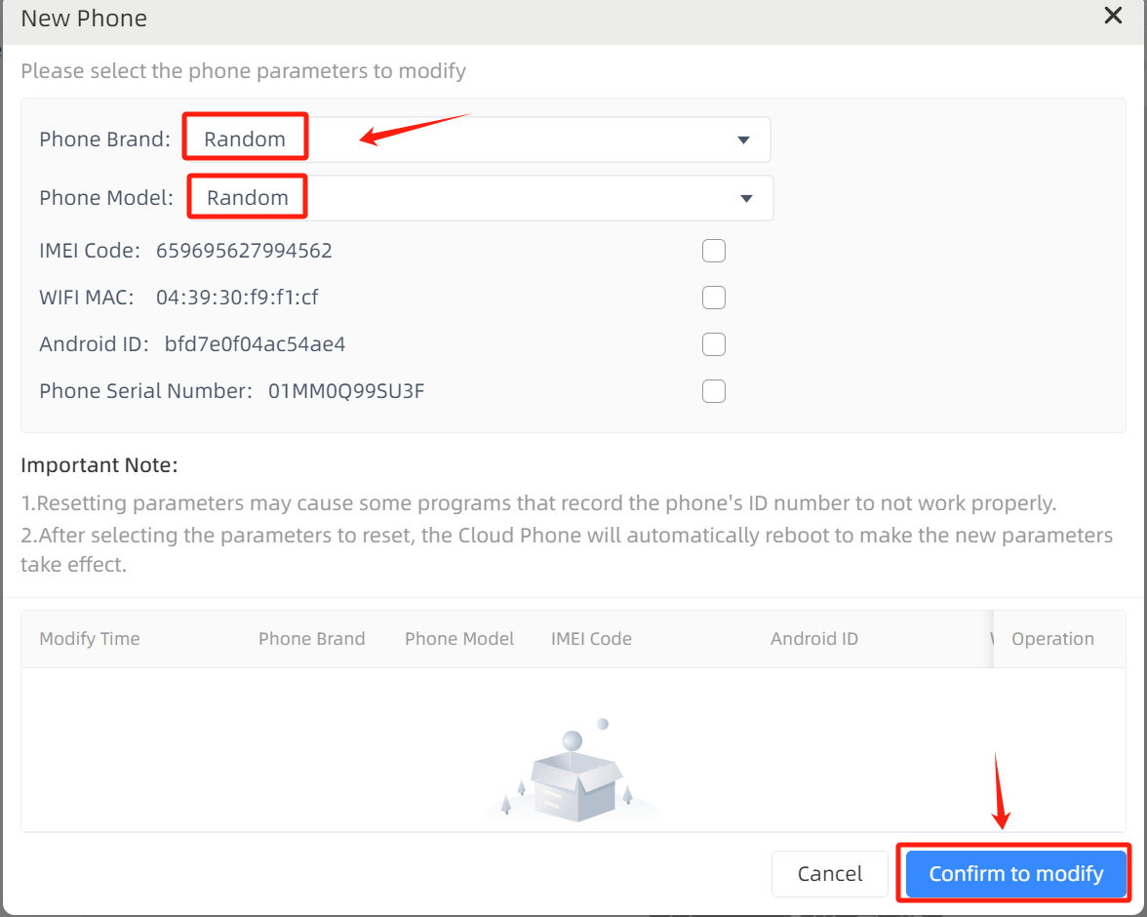Click the Operation column header
This screenshot has height=917, width=1147.
click(1052, 639)
